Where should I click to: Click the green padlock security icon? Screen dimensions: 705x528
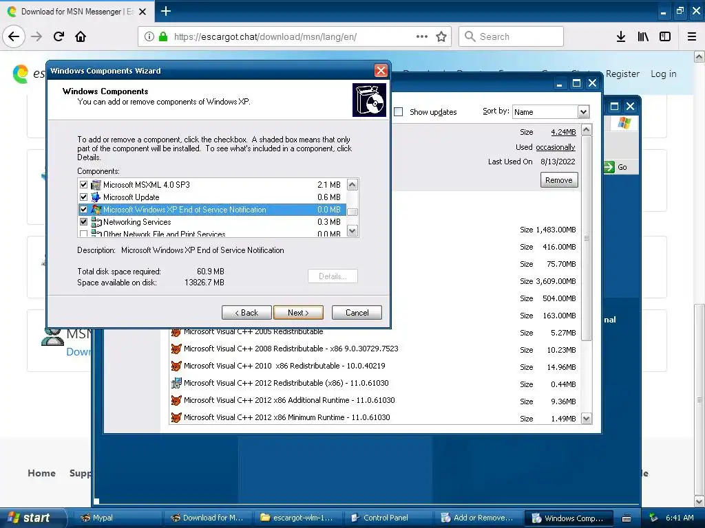163,36
